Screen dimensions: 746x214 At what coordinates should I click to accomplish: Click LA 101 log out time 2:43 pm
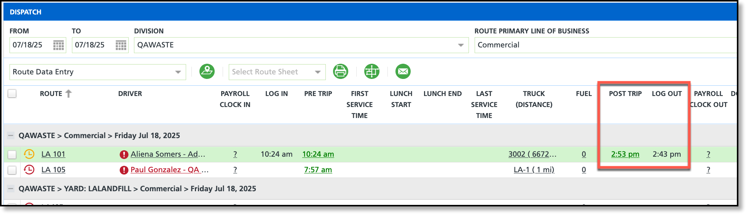[x=667, y=154]
